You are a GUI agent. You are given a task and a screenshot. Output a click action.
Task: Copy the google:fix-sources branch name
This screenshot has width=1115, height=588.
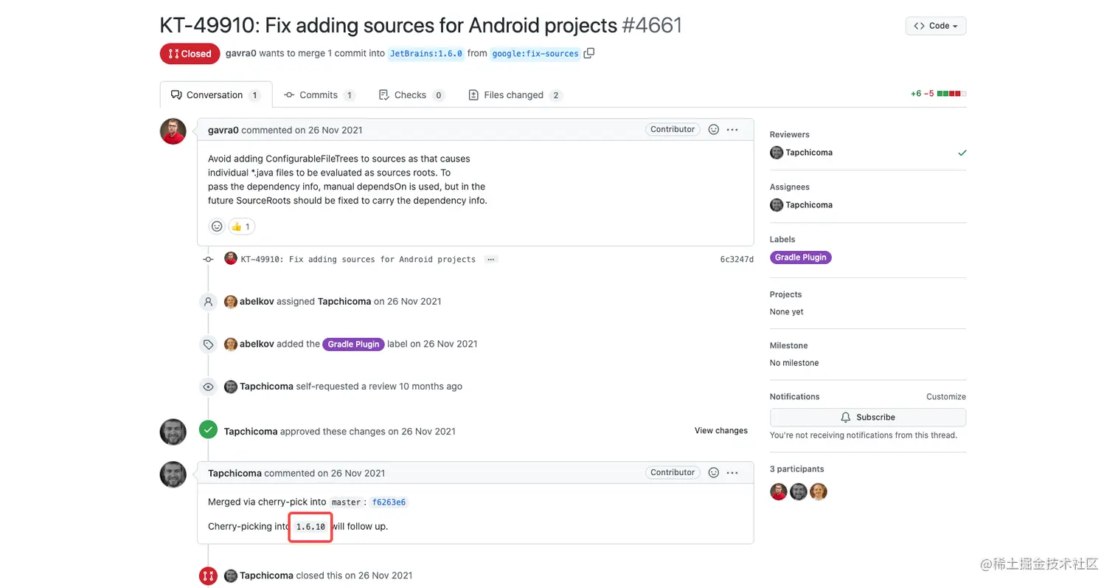pyautogui.click(x=588, y=53)
